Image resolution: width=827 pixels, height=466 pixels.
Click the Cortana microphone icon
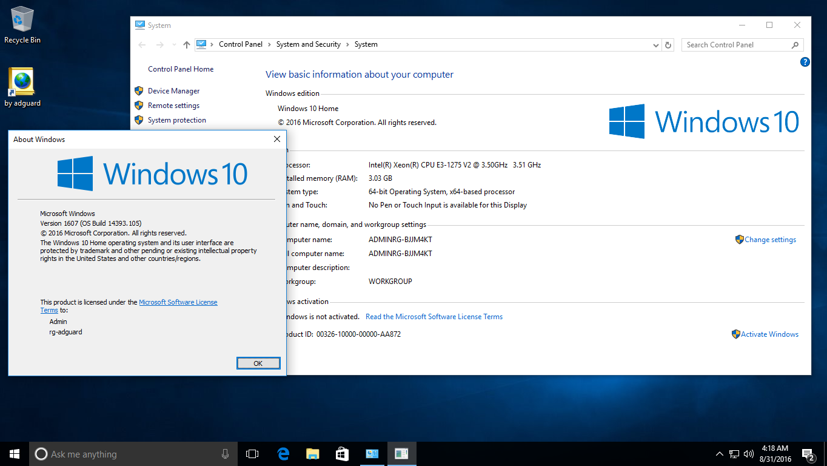pos(225,454)
